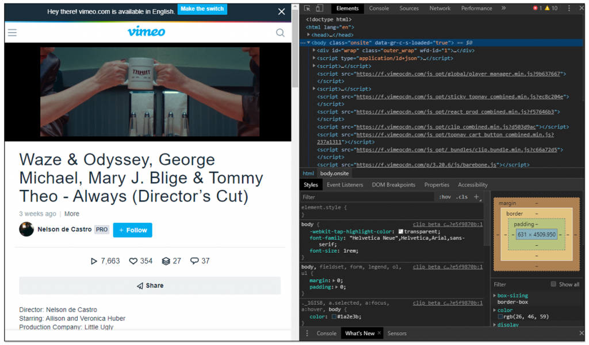
Task: Add a new style rule with plus icon
Action: click(476, 197)
